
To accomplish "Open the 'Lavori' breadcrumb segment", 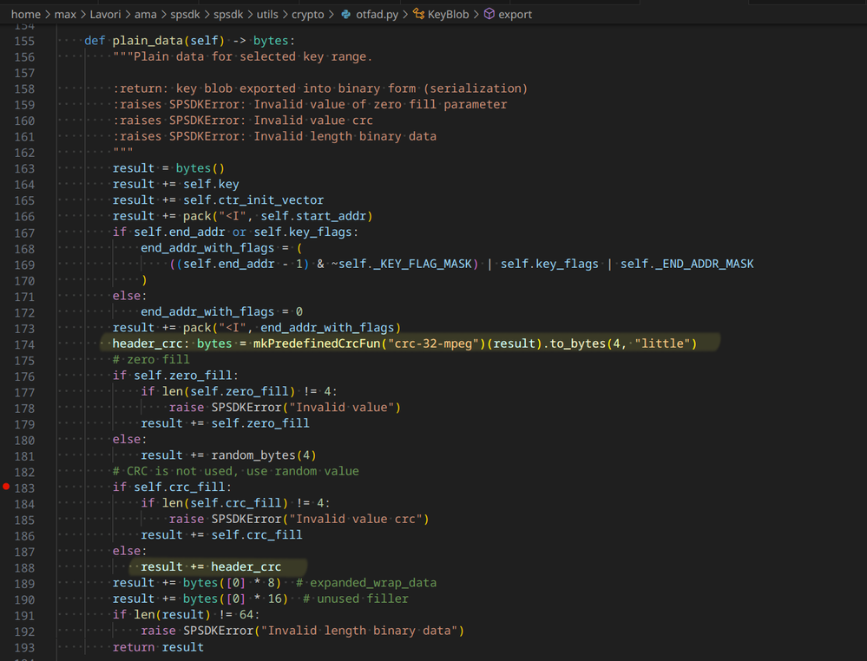I will click(x=105, y=15).
